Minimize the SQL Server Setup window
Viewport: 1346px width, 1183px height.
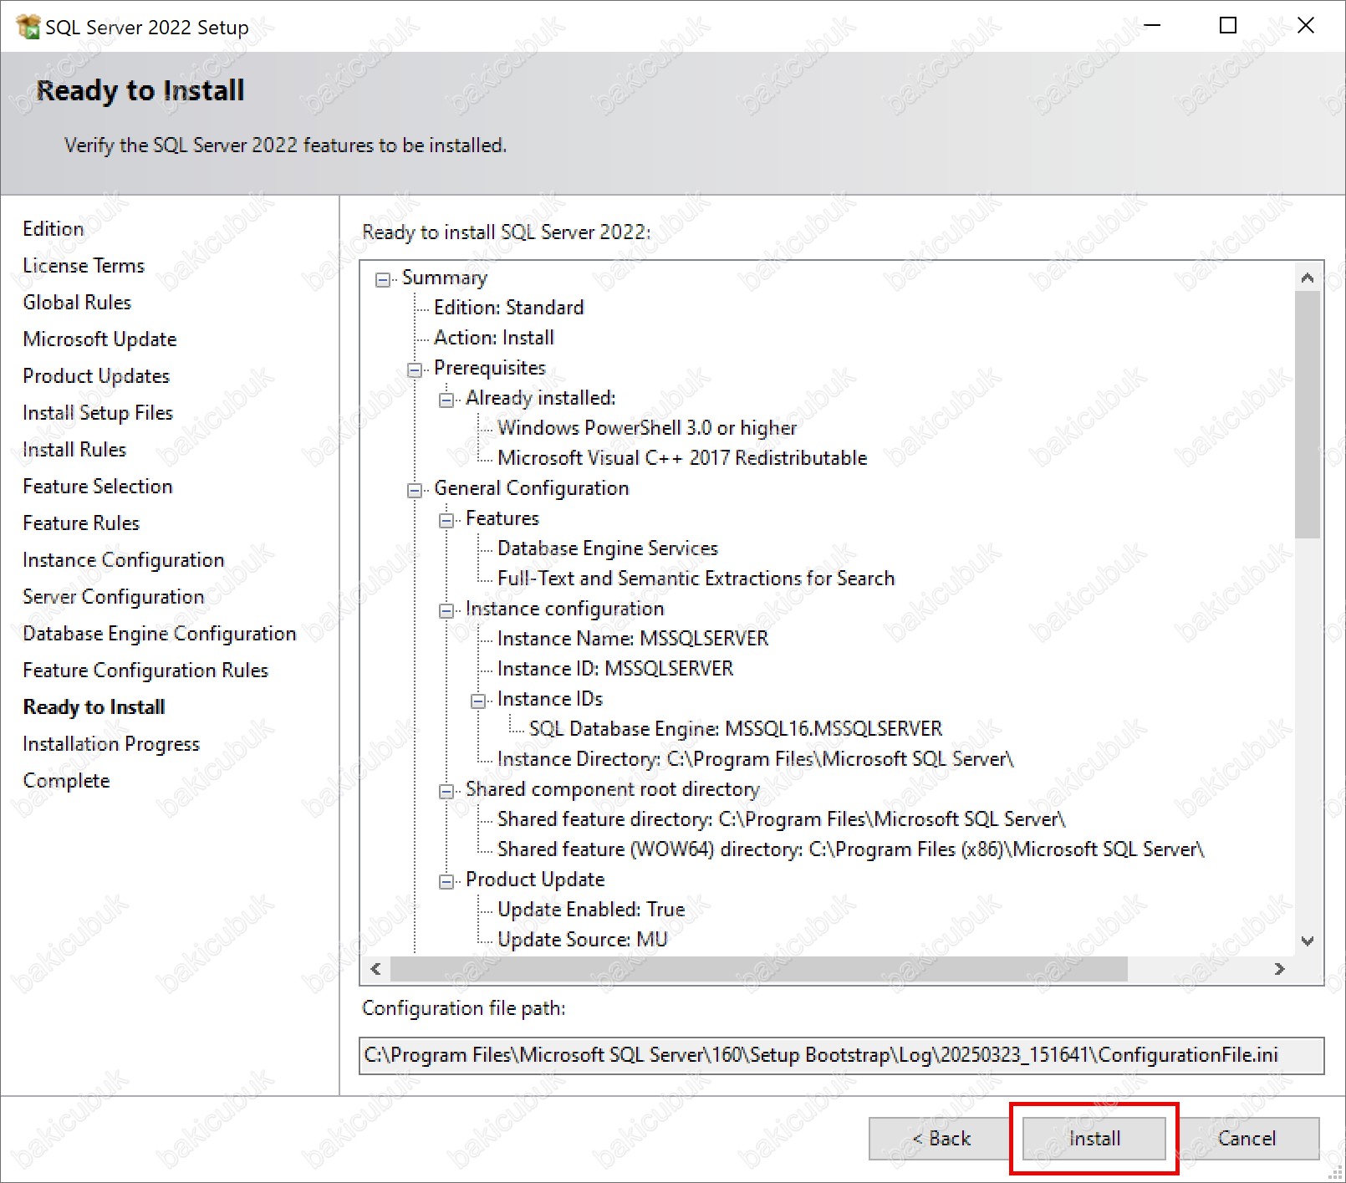click(1152, 26)
